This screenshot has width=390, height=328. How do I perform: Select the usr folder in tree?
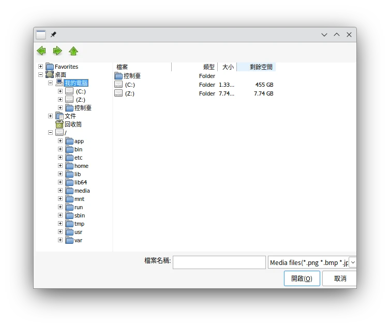point(78,232)
